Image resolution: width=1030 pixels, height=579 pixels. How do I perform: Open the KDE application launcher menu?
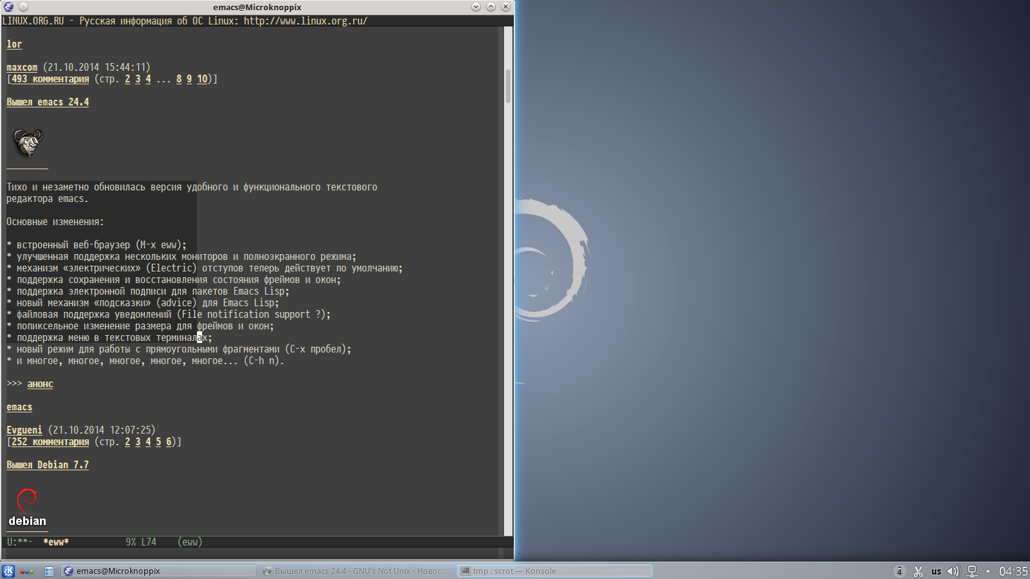pos(8,571)
